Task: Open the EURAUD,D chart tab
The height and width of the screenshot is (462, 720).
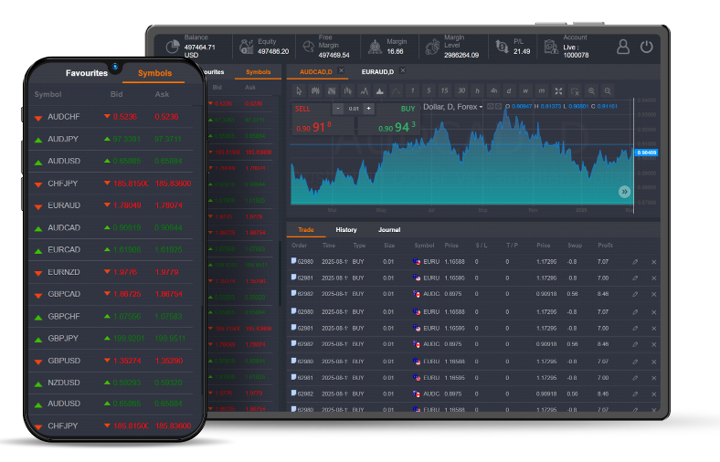Action: click(377, 71)
